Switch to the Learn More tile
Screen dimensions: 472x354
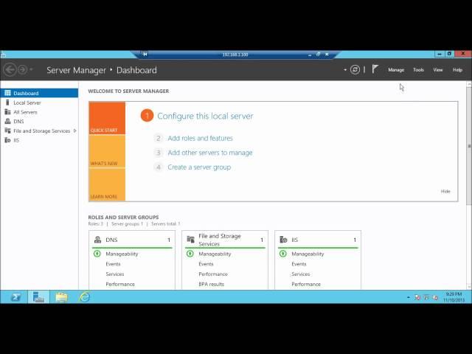pyautogui.click(x=107, y=184)
